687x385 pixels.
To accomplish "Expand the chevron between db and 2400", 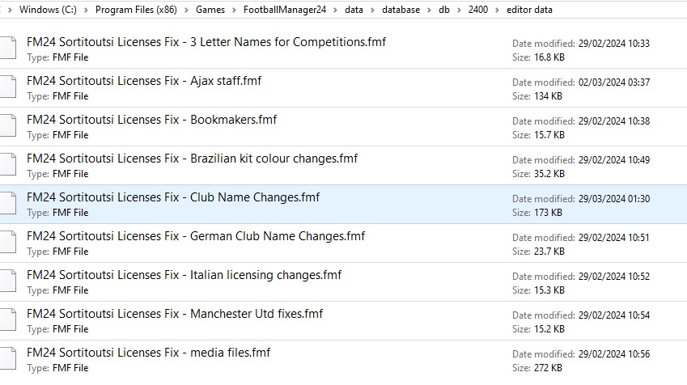I will coord(459,10).
